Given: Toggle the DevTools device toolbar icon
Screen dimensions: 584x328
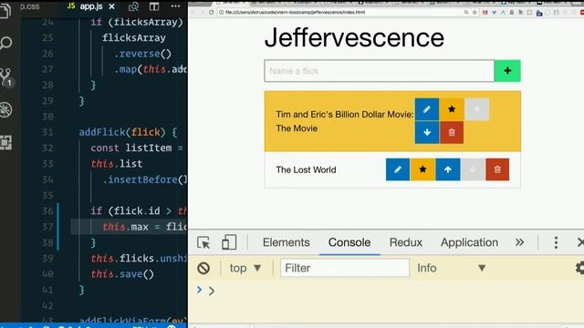Looking at the screenshot, I should pyautogui.click(x=229, y=242).
